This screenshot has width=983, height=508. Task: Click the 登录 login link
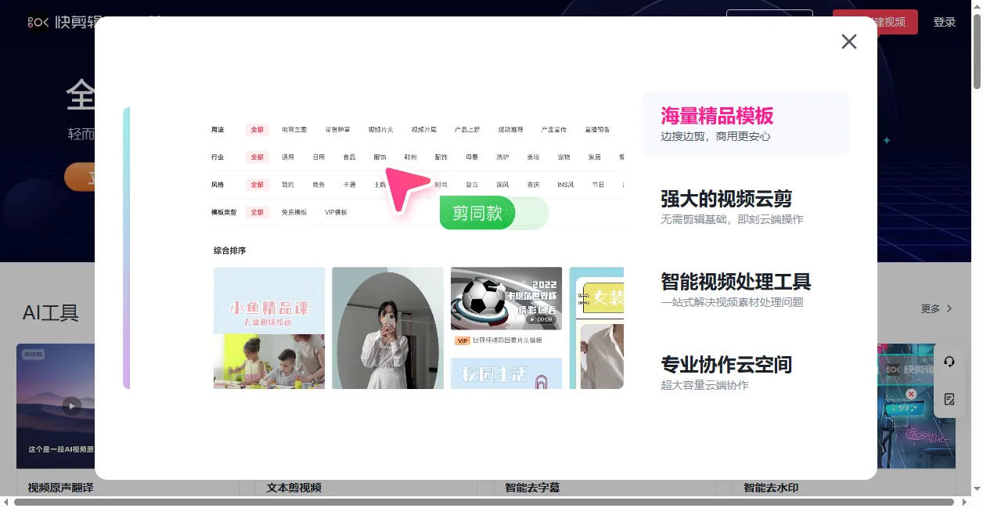point(945,22)
